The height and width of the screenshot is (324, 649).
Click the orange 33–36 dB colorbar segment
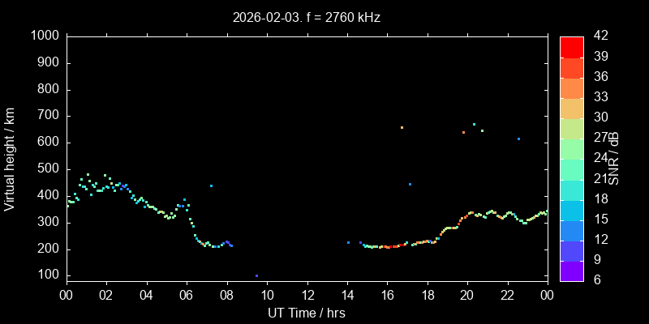[x=572, y=87]
